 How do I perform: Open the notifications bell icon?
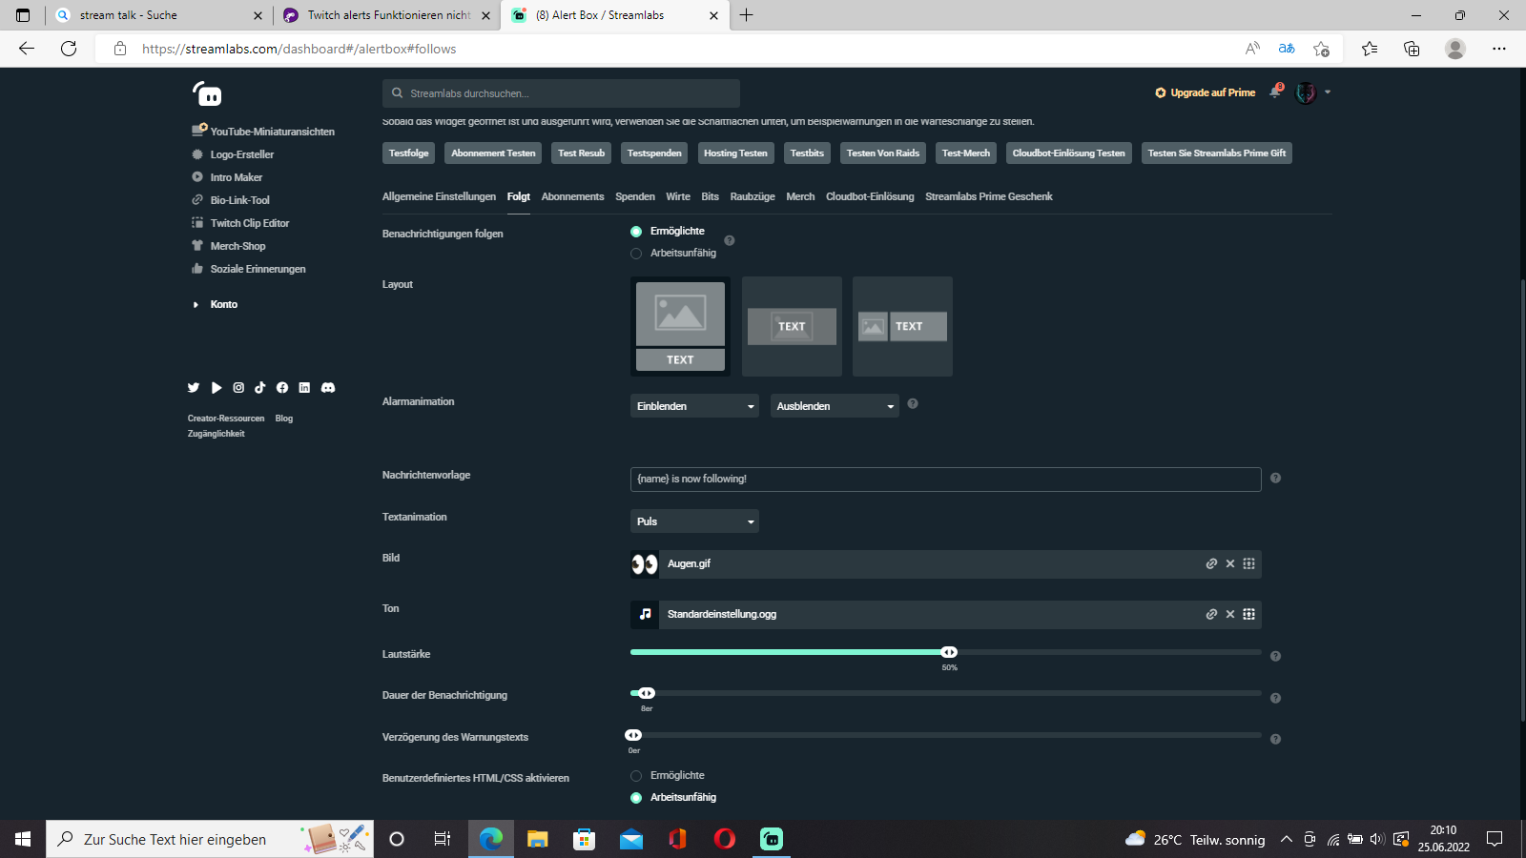tap(1274, 92)
